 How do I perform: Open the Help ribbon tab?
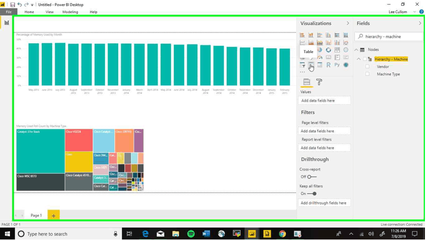(94, 12)
